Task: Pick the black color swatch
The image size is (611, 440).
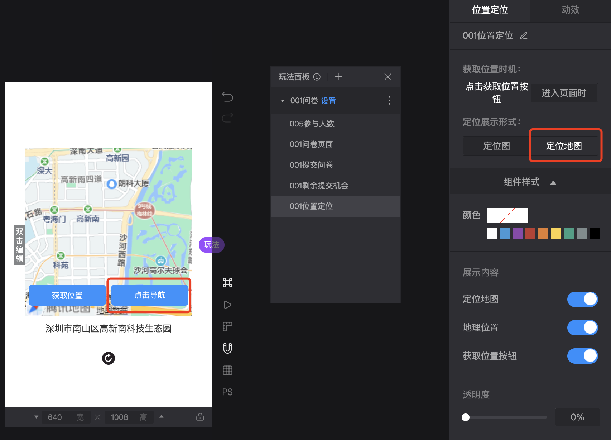Action: click(x=595, y=233)
